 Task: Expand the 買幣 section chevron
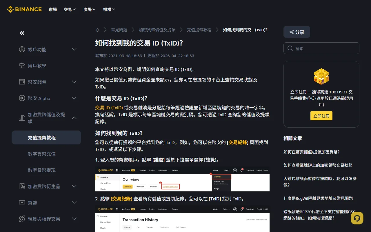click(x=74, y=202)
